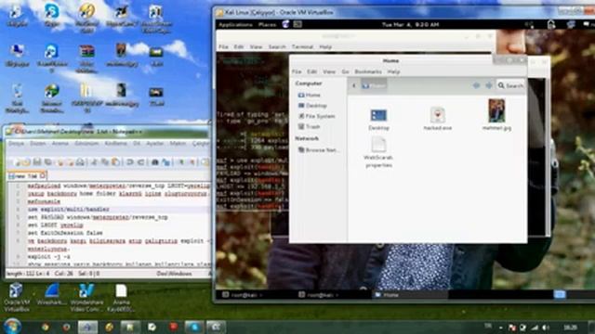Image resolution: width=595 pixels, height=334 pixels.
Task: Open the Dosya menu in Notepad++
Action: pos(17,144)
